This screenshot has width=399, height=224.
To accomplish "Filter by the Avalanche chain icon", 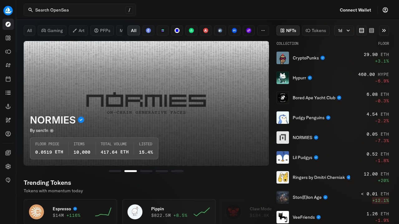I will pos(206,30).
